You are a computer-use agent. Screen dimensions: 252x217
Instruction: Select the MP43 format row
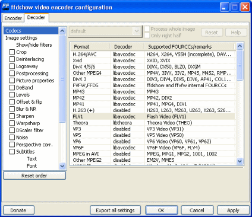click(153, 92)
